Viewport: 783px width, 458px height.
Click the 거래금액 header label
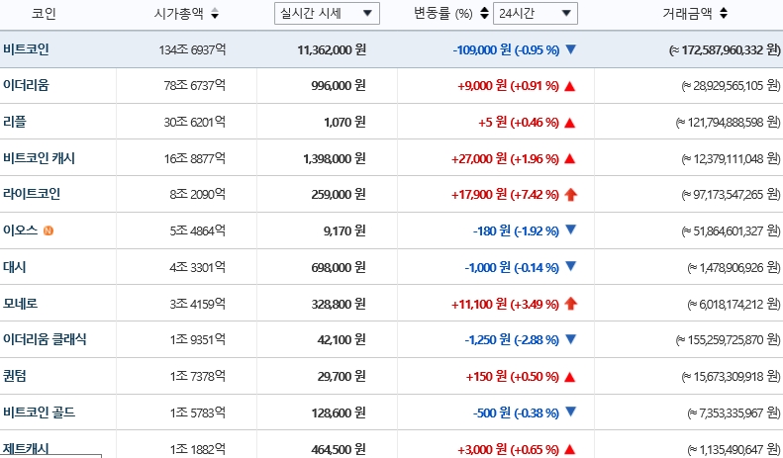coord(688,14)
